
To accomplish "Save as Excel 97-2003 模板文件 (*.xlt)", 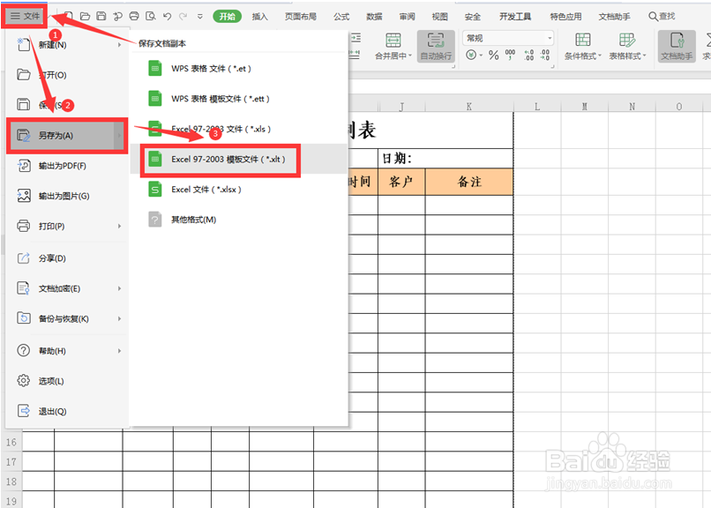I will [239, 159].
